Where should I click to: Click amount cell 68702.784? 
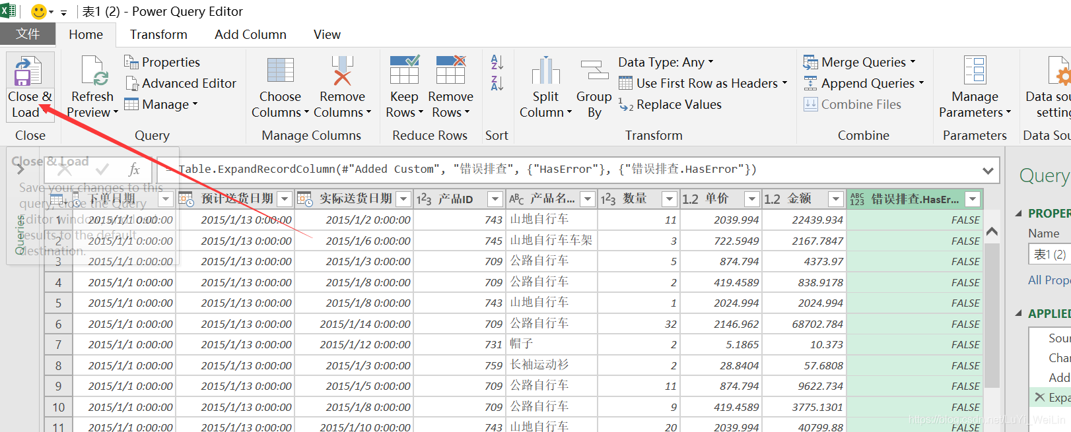(x=804, y=324)
